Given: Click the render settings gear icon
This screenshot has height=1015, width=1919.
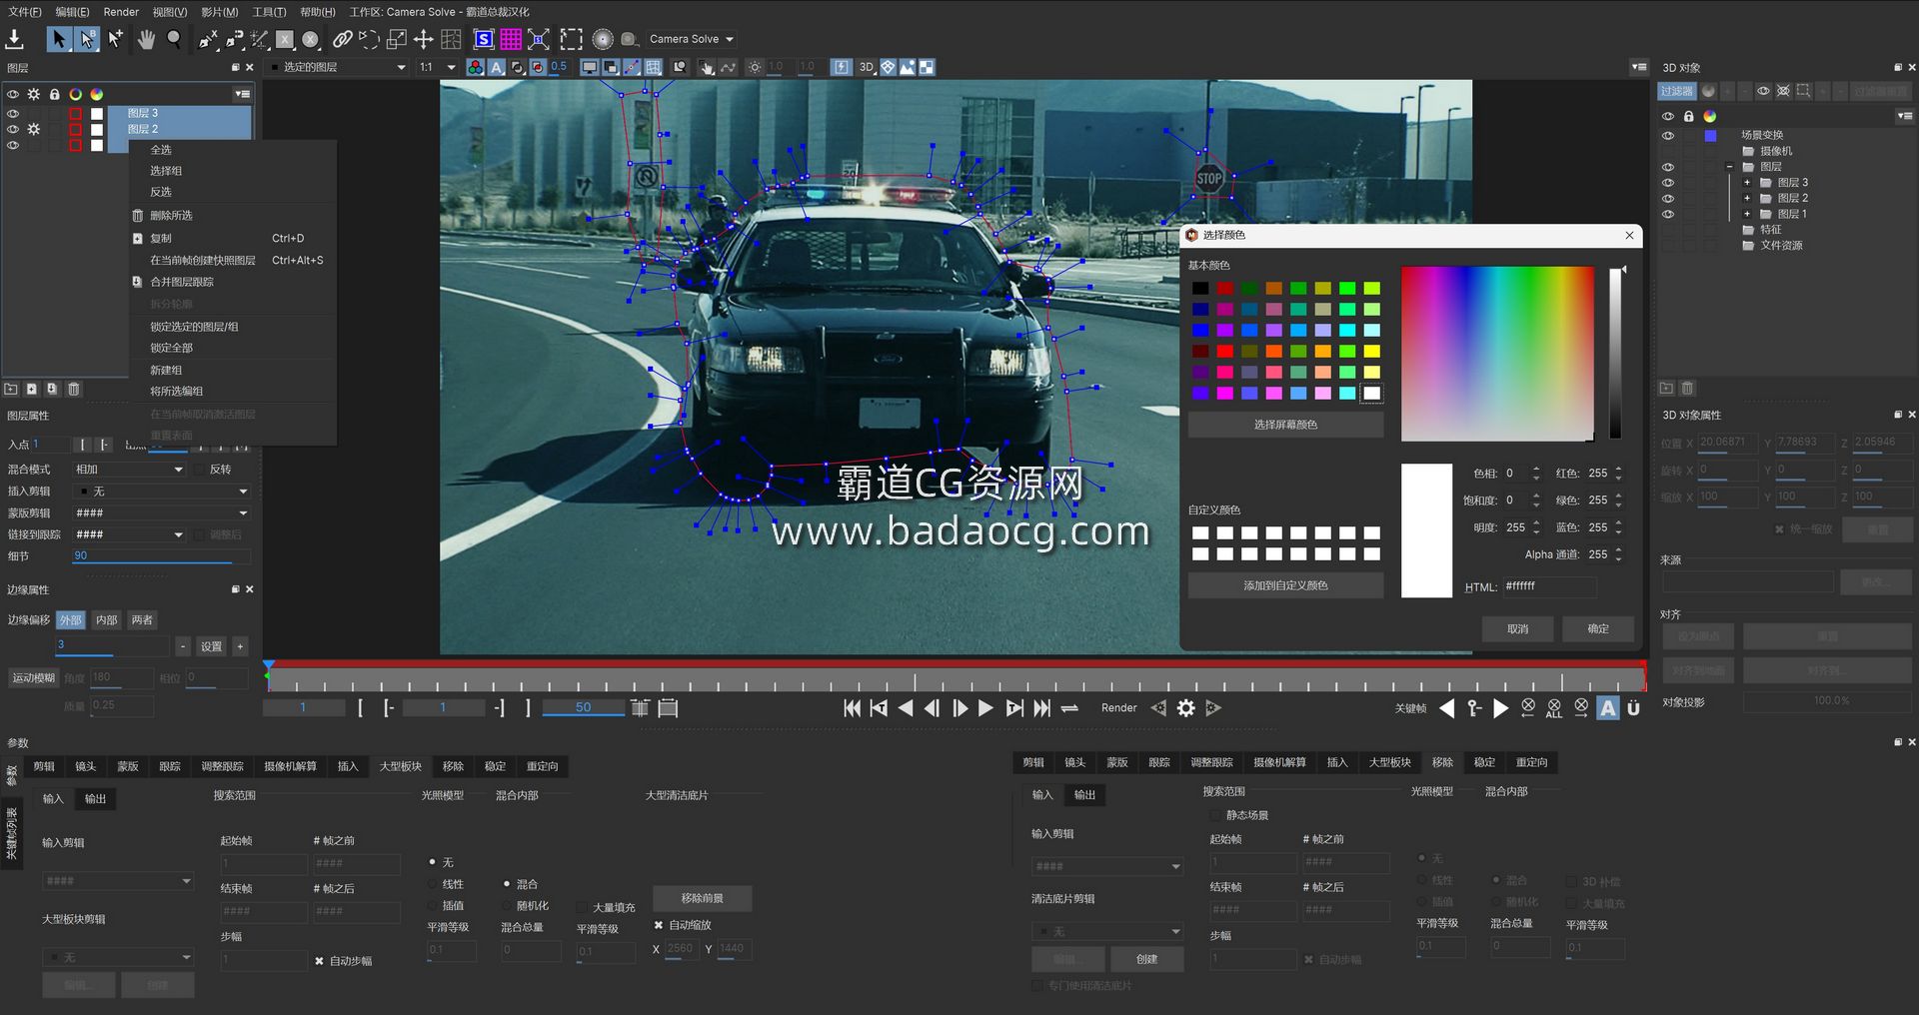Looking at the screenshot, I should (1185, 708).
